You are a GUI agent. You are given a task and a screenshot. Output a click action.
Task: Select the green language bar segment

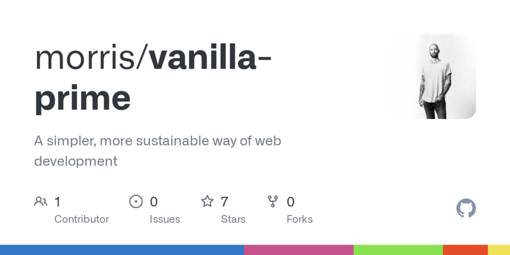pyautogui.click(x=398, y=250)
